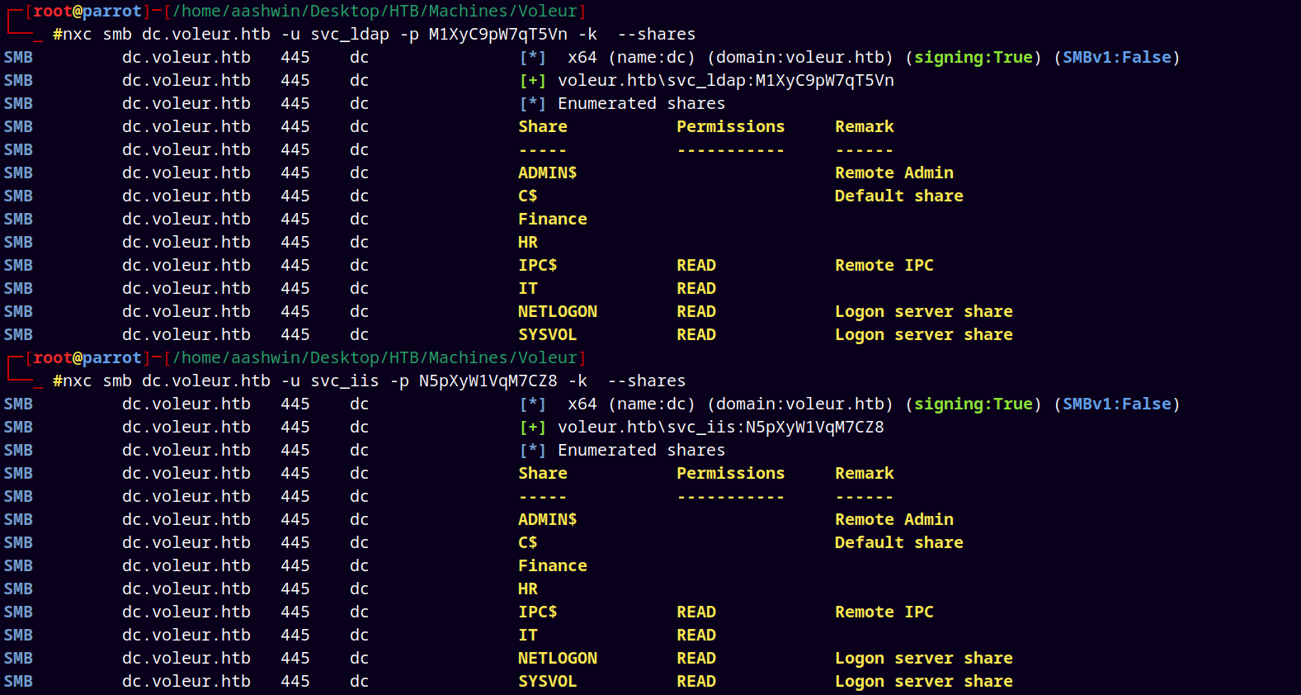The height and width of the screenshot is (695, 1301).
Task: Click the Permissions column header in the svc_ldap output
Action: tap(731, 127)
